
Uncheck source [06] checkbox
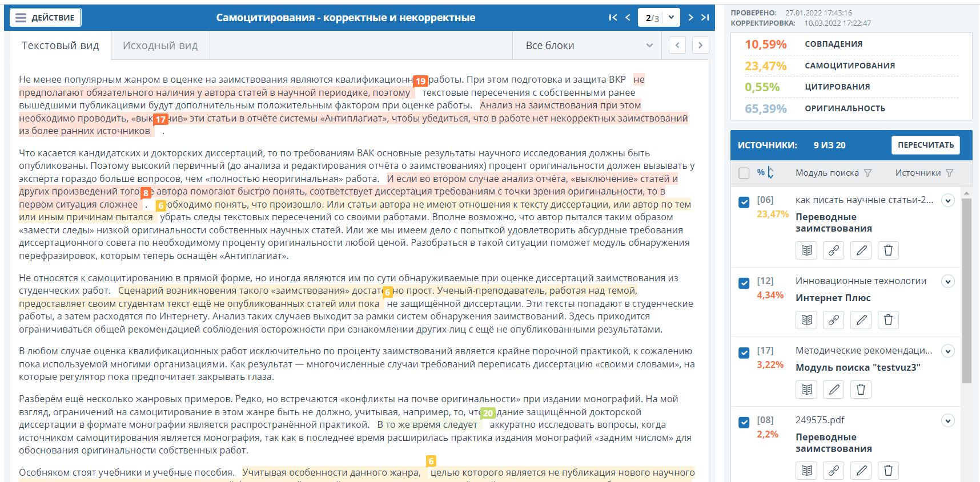tap(744, 202)
